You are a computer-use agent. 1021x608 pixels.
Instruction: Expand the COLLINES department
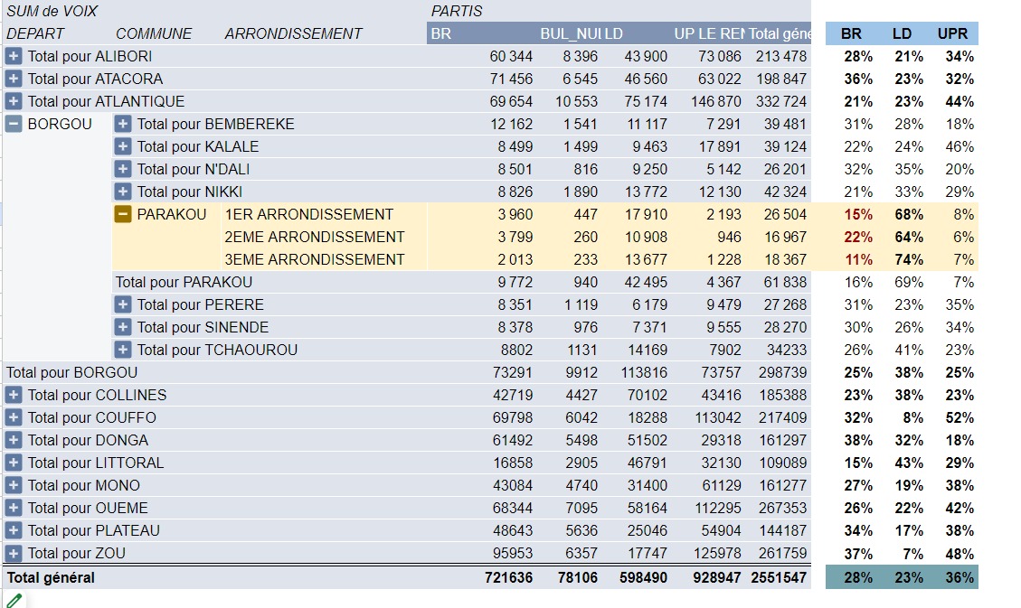(14, 396)
